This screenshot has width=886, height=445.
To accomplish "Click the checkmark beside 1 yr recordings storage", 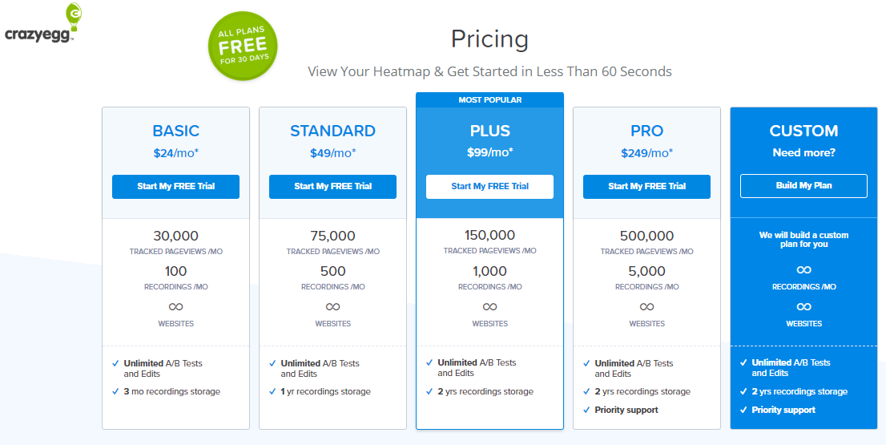I will 272,391.
